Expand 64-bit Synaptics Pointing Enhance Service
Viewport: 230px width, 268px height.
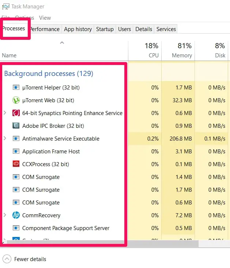(5, 113)
